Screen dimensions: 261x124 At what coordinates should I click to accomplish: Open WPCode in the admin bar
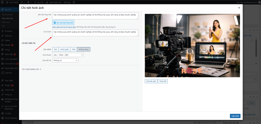pyautogui.click(x=67, y=2)
